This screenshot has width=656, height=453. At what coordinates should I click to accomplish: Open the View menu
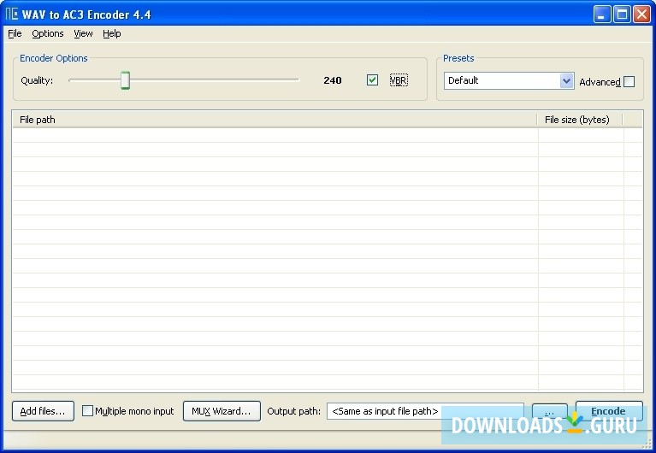coord(83,33)
